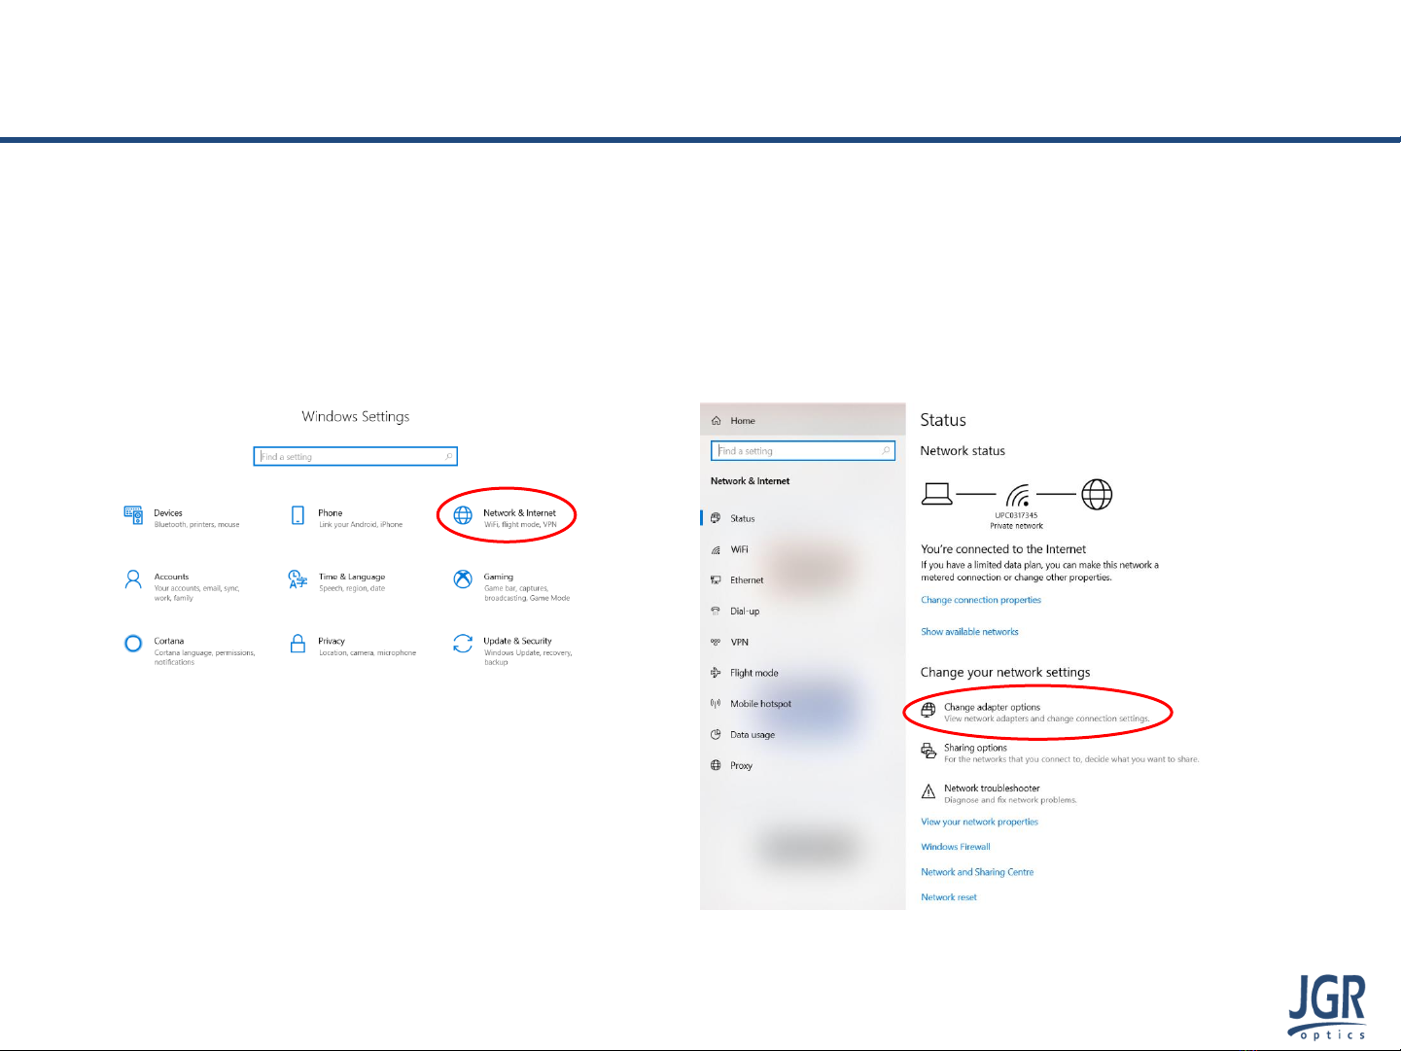
Task: Open the Gaming Xbox icon
Action: click(x=463, y=579)
